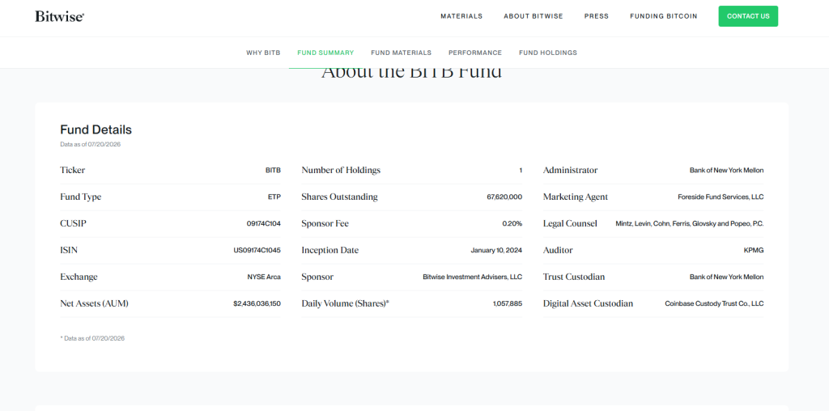Screen dimensions: 829x411
Task: Click the Fund Details heading
Action: 96,130
